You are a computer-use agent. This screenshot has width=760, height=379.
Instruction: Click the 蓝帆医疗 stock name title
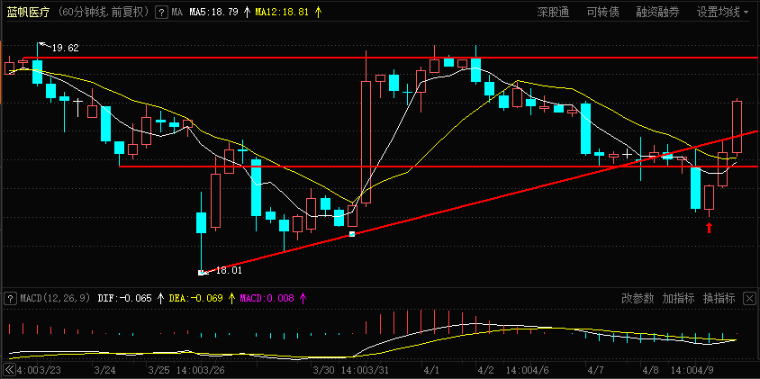28,13
